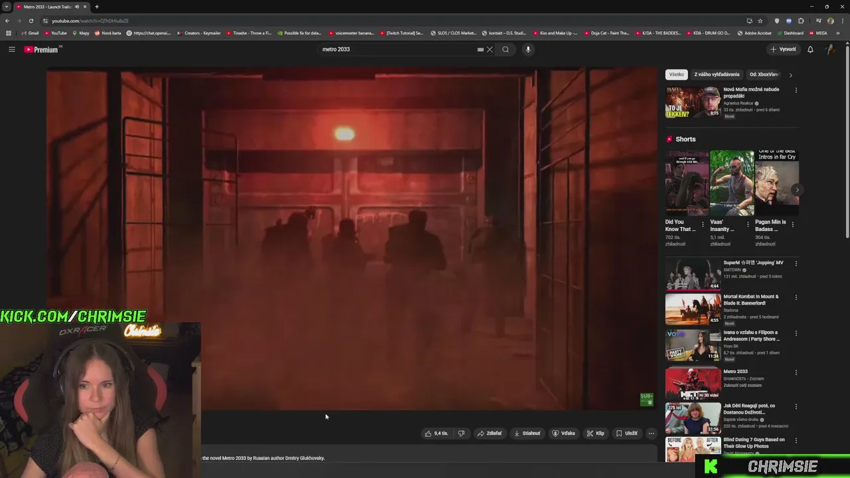Viewport: 850px width, 478px height.
Task: Download video with Stiahnuť button
Action: tap(527, 434)
